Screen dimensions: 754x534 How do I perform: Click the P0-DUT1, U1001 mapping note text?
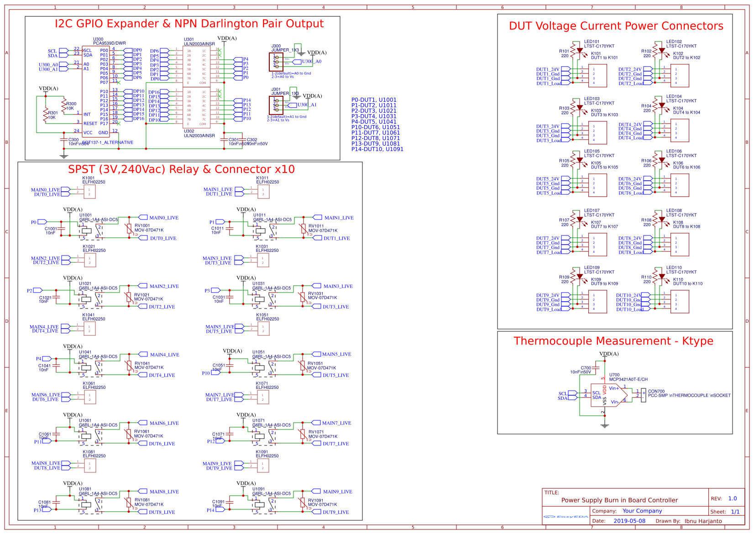373,99
